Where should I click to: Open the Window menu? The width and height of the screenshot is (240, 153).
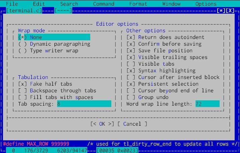tap(171, 4)
